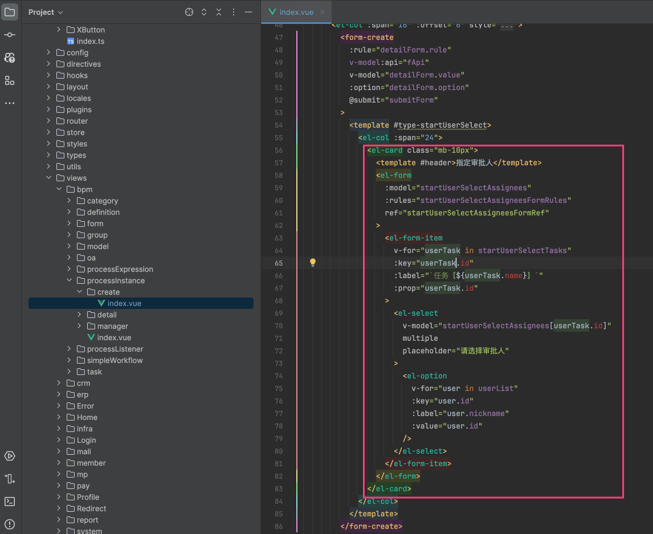Click Select Opened File target icon
The width and height of the screenshot is (653, 534).
click(189, 12)
